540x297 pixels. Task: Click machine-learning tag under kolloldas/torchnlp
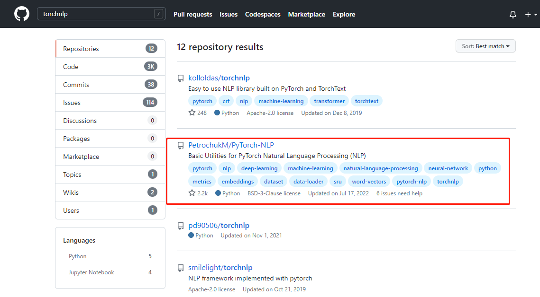[x=281, y=101]
